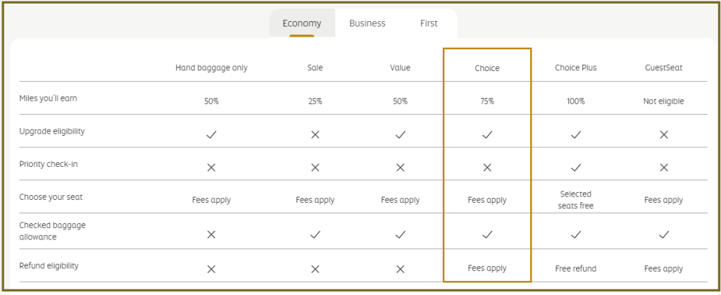The width and height of the screenshot is (721, 295).
Task: Click the Hand baggage only upgrade checkmark
Action: tap(211, 134)
